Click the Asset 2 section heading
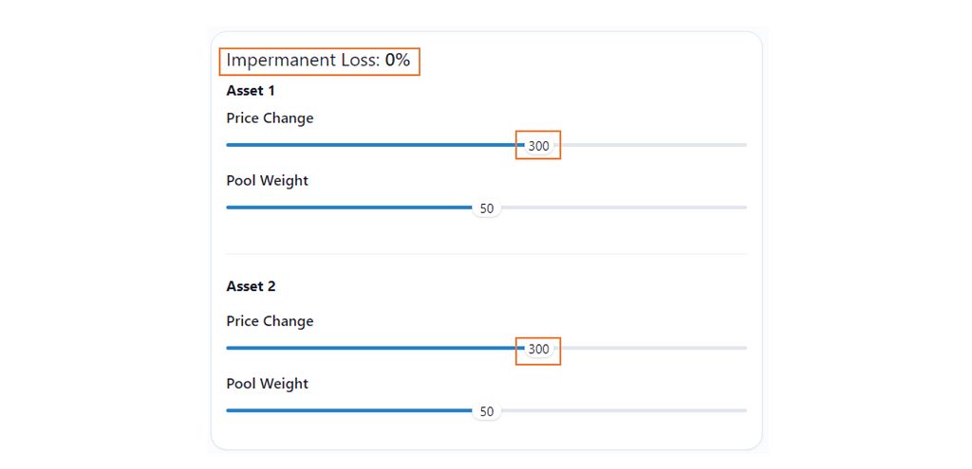972x469 pixels. click(251, 286)
